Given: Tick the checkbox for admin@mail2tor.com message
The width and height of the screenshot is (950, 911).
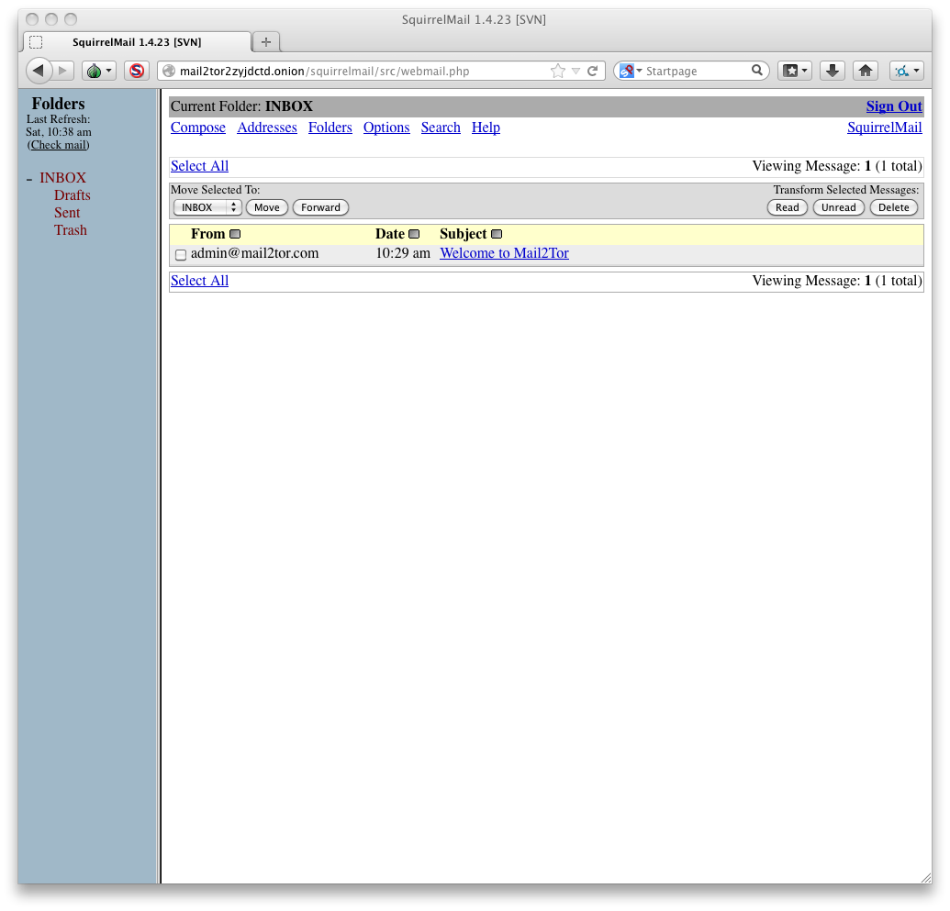Looking at the screenshot, I should (181, 255).
